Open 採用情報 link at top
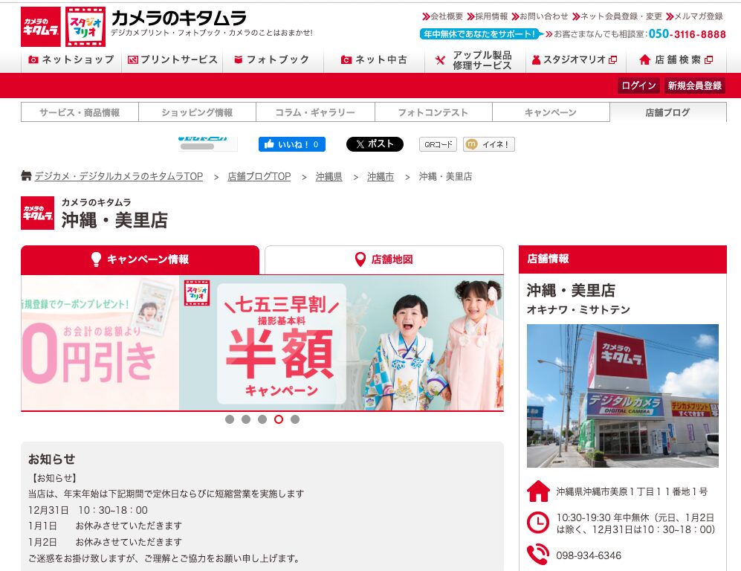 488,16
